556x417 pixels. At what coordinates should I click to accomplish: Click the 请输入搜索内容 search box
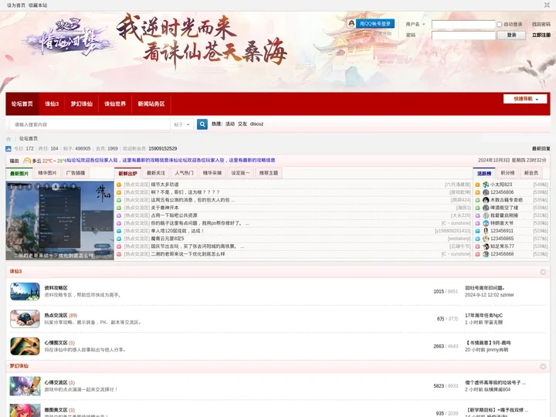click(x=90, y=124)
